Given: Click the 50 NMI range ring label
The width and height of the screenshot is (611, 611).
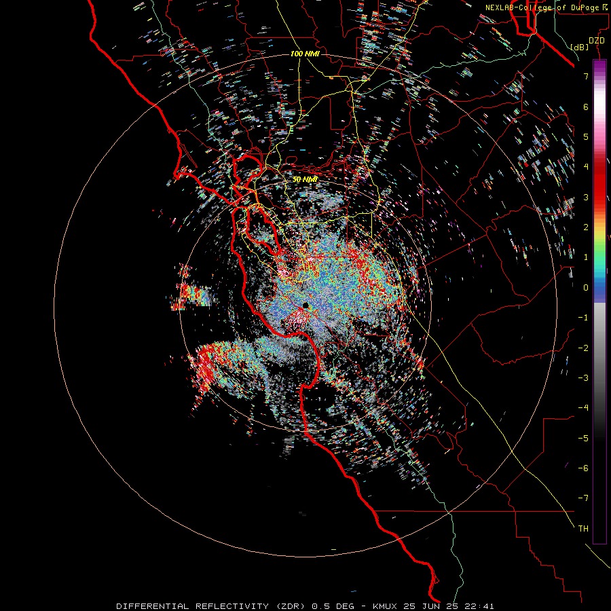Looking at the screenshot, I should 305,179.
